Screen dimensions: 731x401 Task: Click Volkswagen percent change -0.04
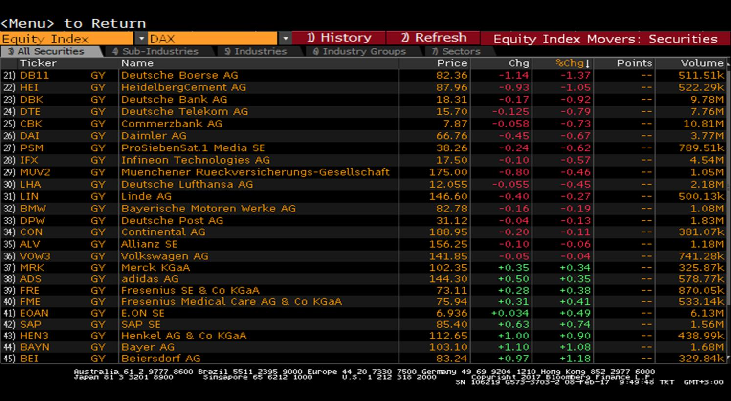[576, 256]
